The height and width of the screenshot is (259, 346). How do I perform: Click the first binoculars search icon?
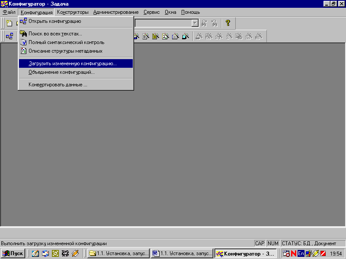pyautogui.click(x=204, y=23)
